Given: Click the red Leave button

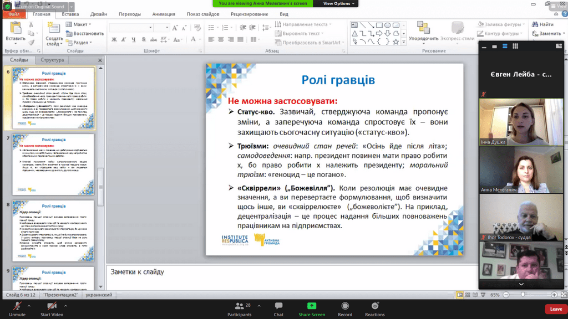Looking at the screenshot, I should tap(555, 309).
